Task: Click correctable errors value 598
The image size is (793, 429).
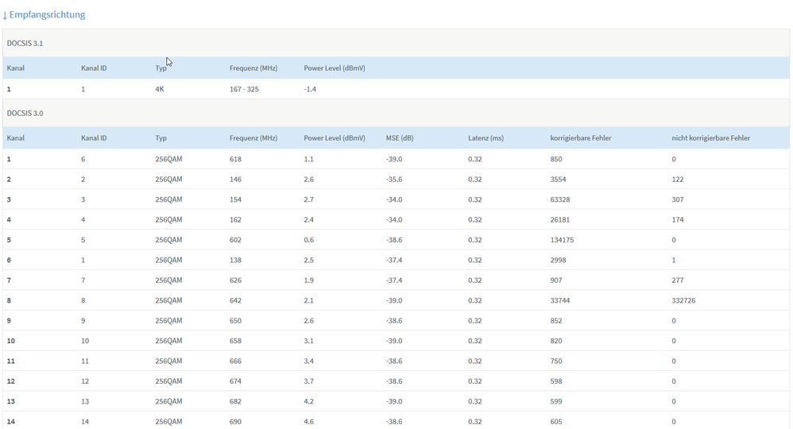Action: point(556,381)
